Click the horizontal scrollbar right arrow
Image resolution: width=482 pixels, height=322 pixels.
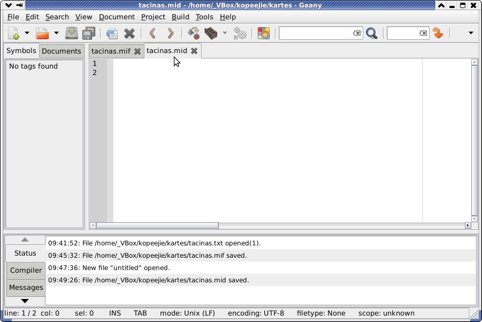468,226
